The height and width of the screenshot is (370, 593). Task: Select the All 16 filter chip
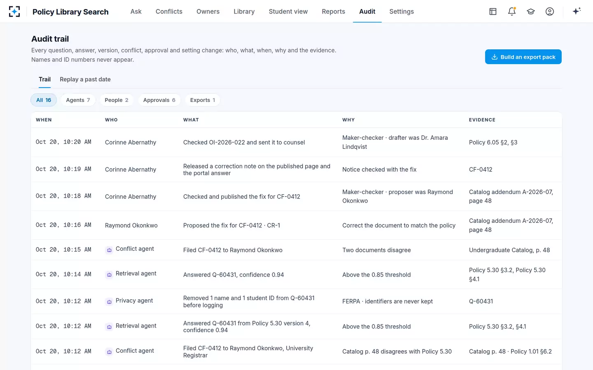(x=44, y=100)
